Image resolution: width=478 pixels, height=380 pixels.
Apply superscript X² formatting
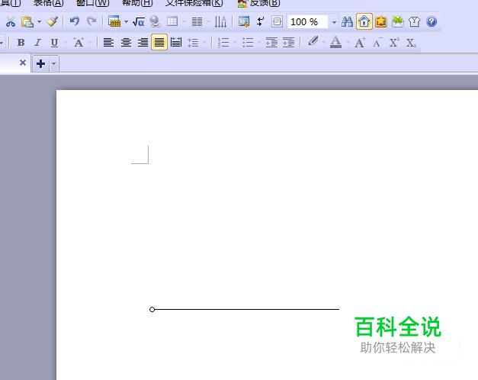[394, 43]
